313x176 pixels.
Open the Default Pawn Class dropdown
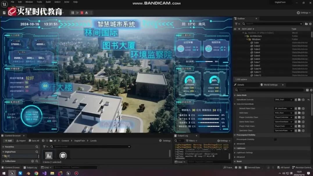(283, 108)
